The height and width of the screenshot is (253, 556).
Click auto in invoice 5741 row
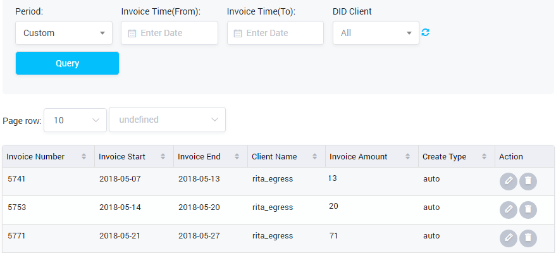(431, 179)
